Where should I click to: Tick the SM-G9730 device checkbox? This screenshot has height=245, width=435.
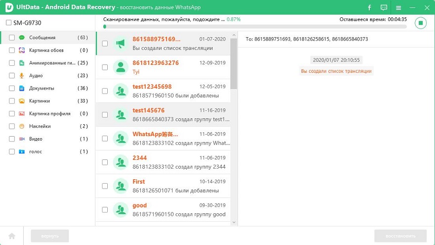pyautogui.click(x=8, y=22)
